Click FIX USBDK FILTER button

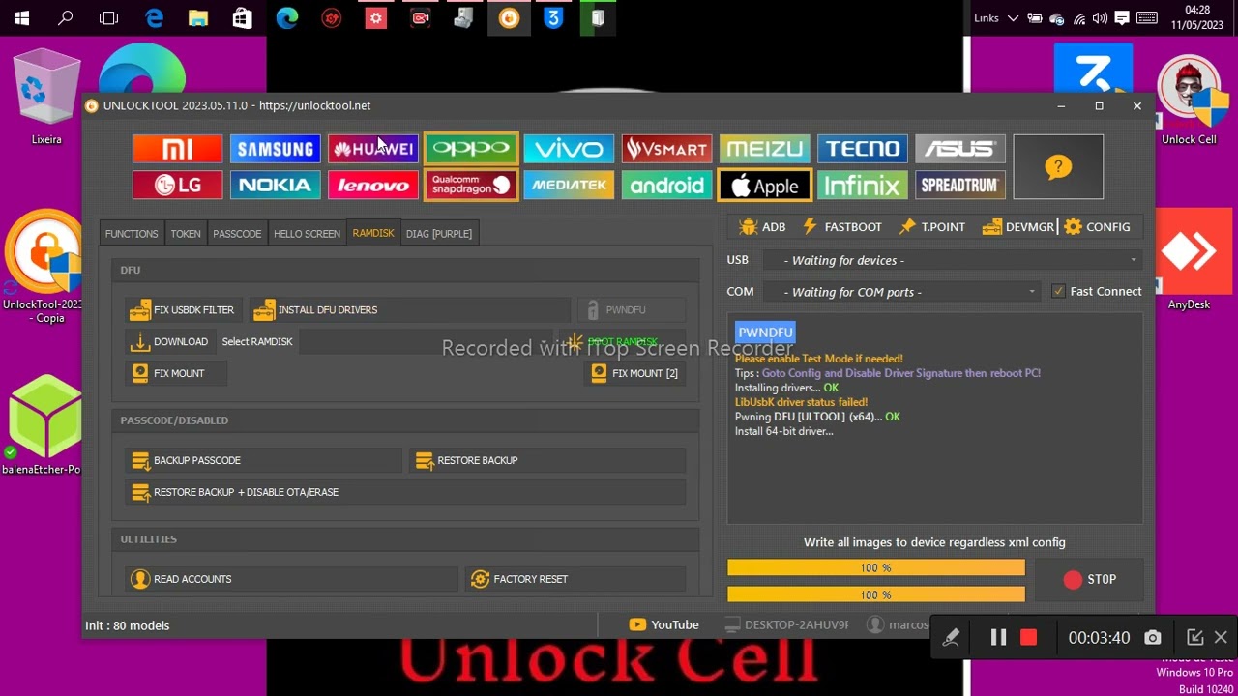click(x=182, y=310)
